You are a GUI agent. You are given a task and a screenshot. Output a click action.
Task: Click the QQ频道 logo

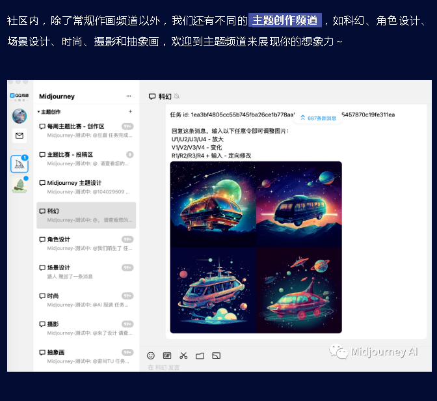[20, 97]
